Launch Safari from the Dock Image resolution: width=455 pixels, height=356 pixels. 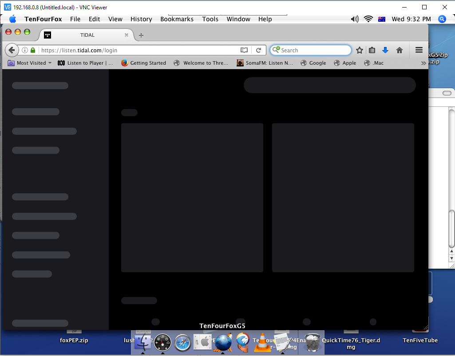(182, 343)
